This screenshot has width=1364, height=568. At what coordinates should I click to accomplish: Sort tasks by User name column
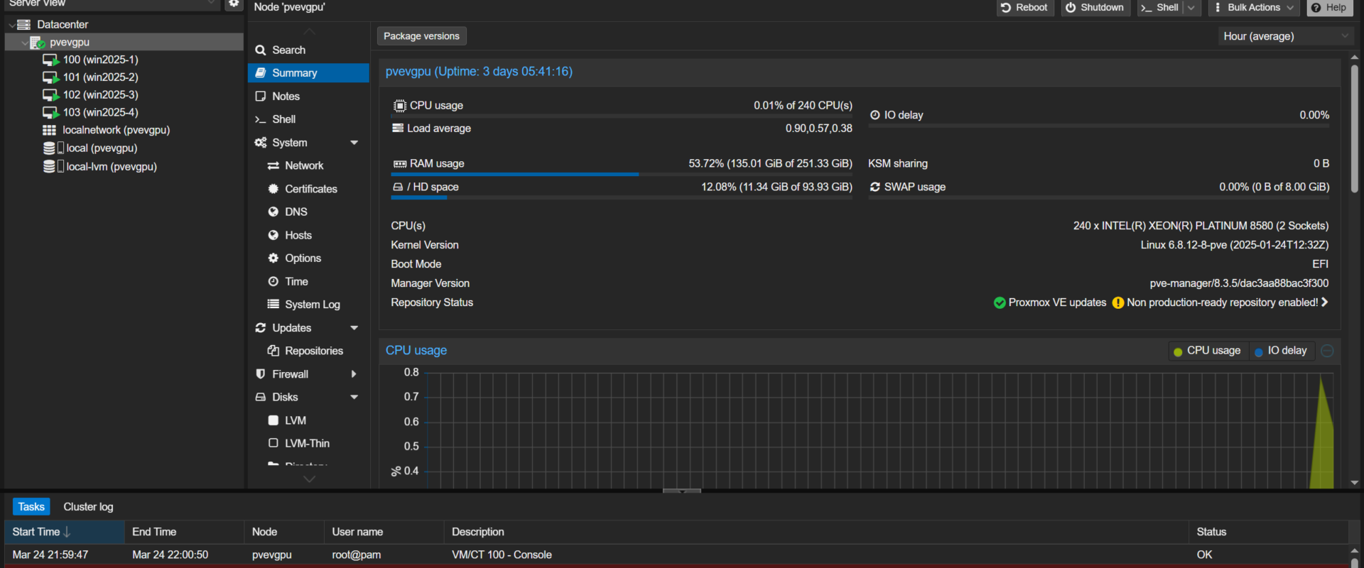pos(384,532)
